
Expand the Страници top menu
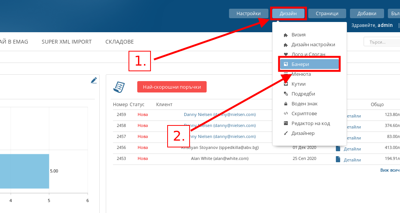click(x=327, y=14)
